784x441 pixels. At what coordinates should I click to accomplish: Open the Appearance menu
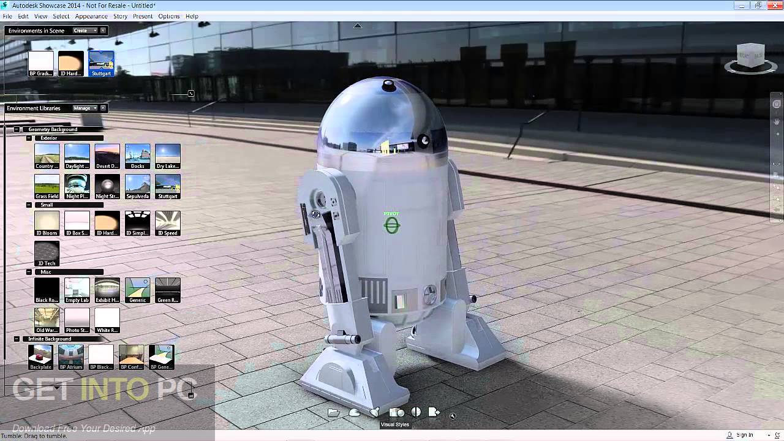[91, 16]
